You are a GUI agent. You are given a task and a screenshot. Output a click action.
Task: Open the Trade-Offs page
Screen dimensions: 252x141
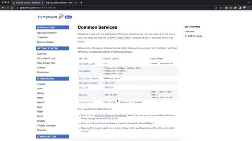tap(43, 38)
